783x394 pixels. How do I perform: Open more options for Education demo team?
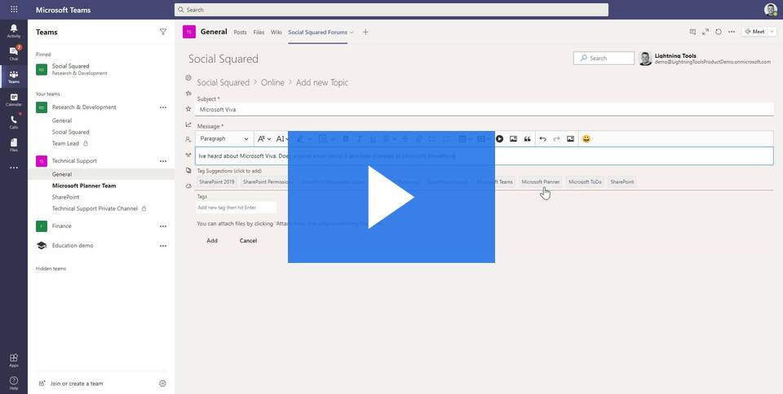[x=163, y=246]
